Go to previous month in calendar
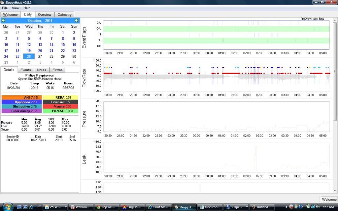The image size is (338, 211). tap(3, 20)
